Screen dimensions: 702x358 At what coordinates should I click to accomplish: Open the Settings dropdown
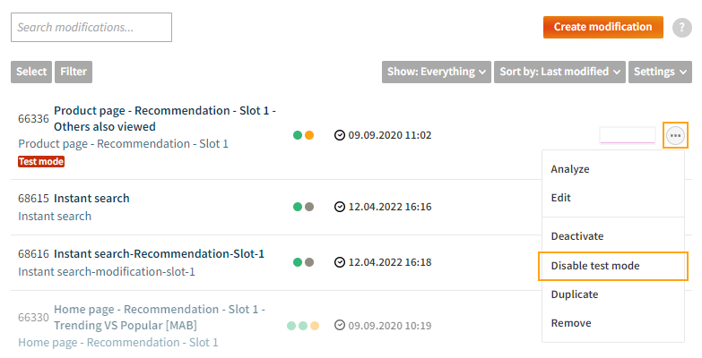coord(660,72)
